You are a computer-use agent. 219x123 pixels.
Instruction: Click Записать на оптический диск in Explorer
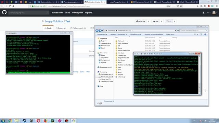pyautogui.click(x=154, y=34)
